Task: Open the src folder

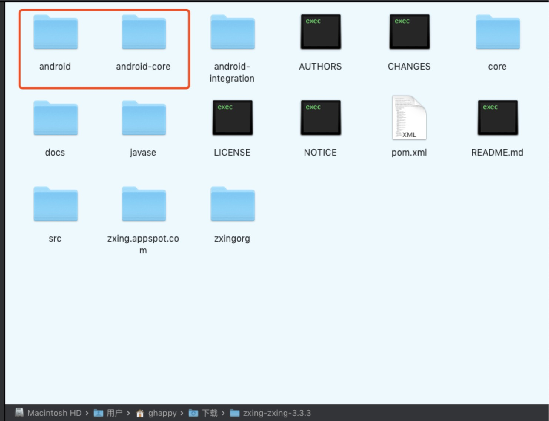Action: [55, 204]
